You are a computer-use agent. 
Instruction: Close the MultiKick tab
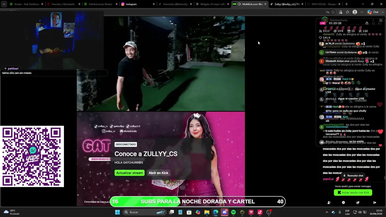pyautogui.click(x=265, y=4)
